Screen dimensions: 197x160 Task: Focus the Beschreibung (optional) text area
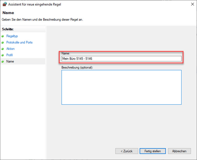[x=121, y=87]
